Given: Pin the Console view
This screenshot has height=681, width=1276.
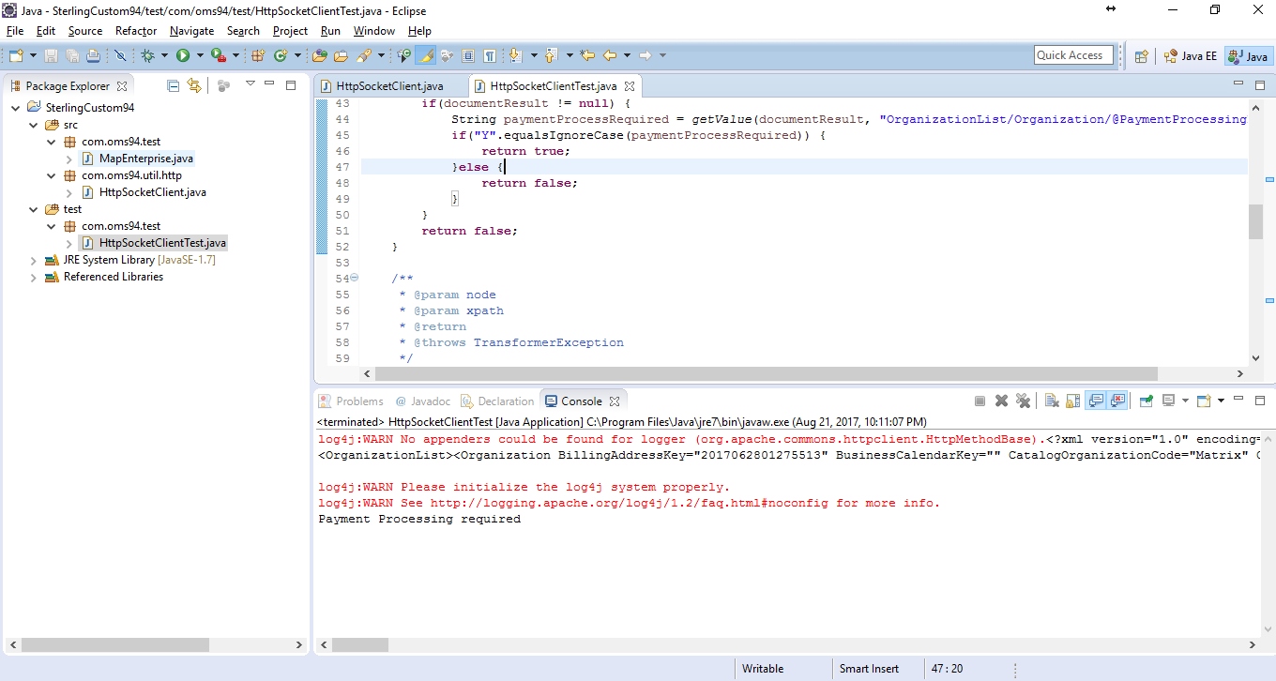Looking at the screenshot, I should pos(1147,400).
